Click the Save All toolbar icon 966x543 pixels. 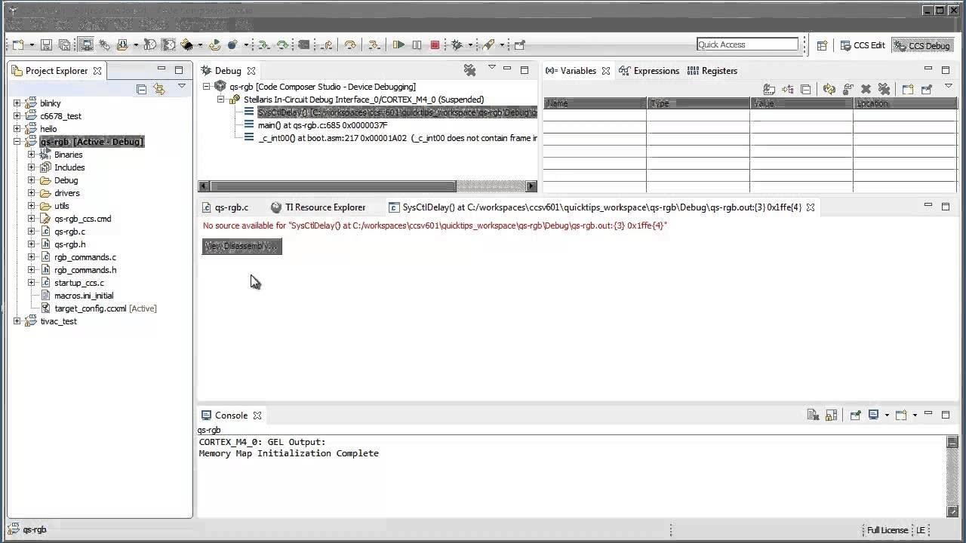coord(64,45)
